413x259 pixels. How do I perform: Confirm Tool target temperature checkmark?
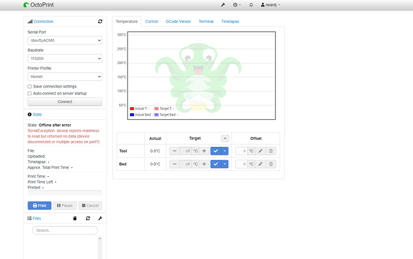point(215,151)
